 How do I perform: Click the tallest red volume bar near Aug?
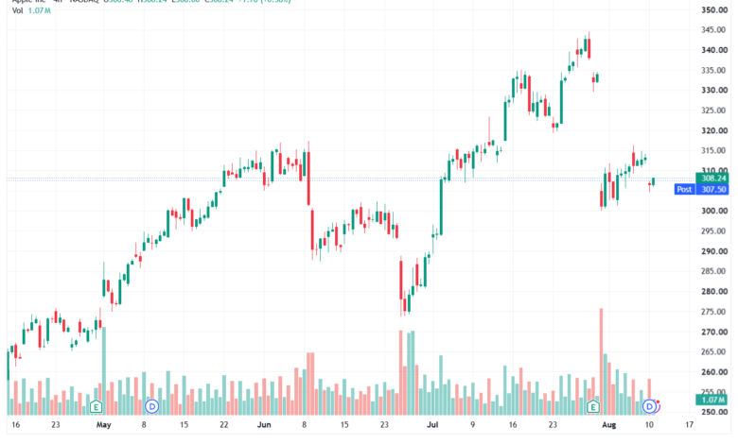(x=601, y=361)
